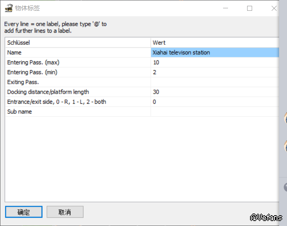
Task: Edit the Docking distance value 30
Action: point(215,92)
